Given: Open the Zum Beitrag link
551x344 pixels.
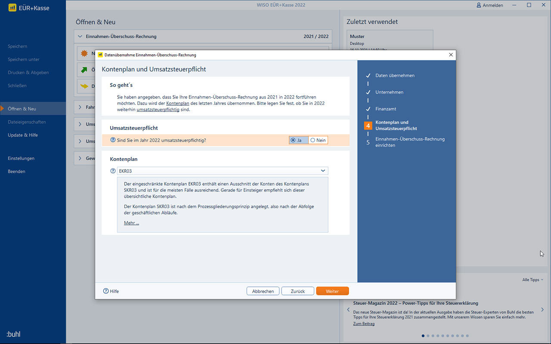Looking at the screenshot, I should pyautogui.click(x=364, y=323).
